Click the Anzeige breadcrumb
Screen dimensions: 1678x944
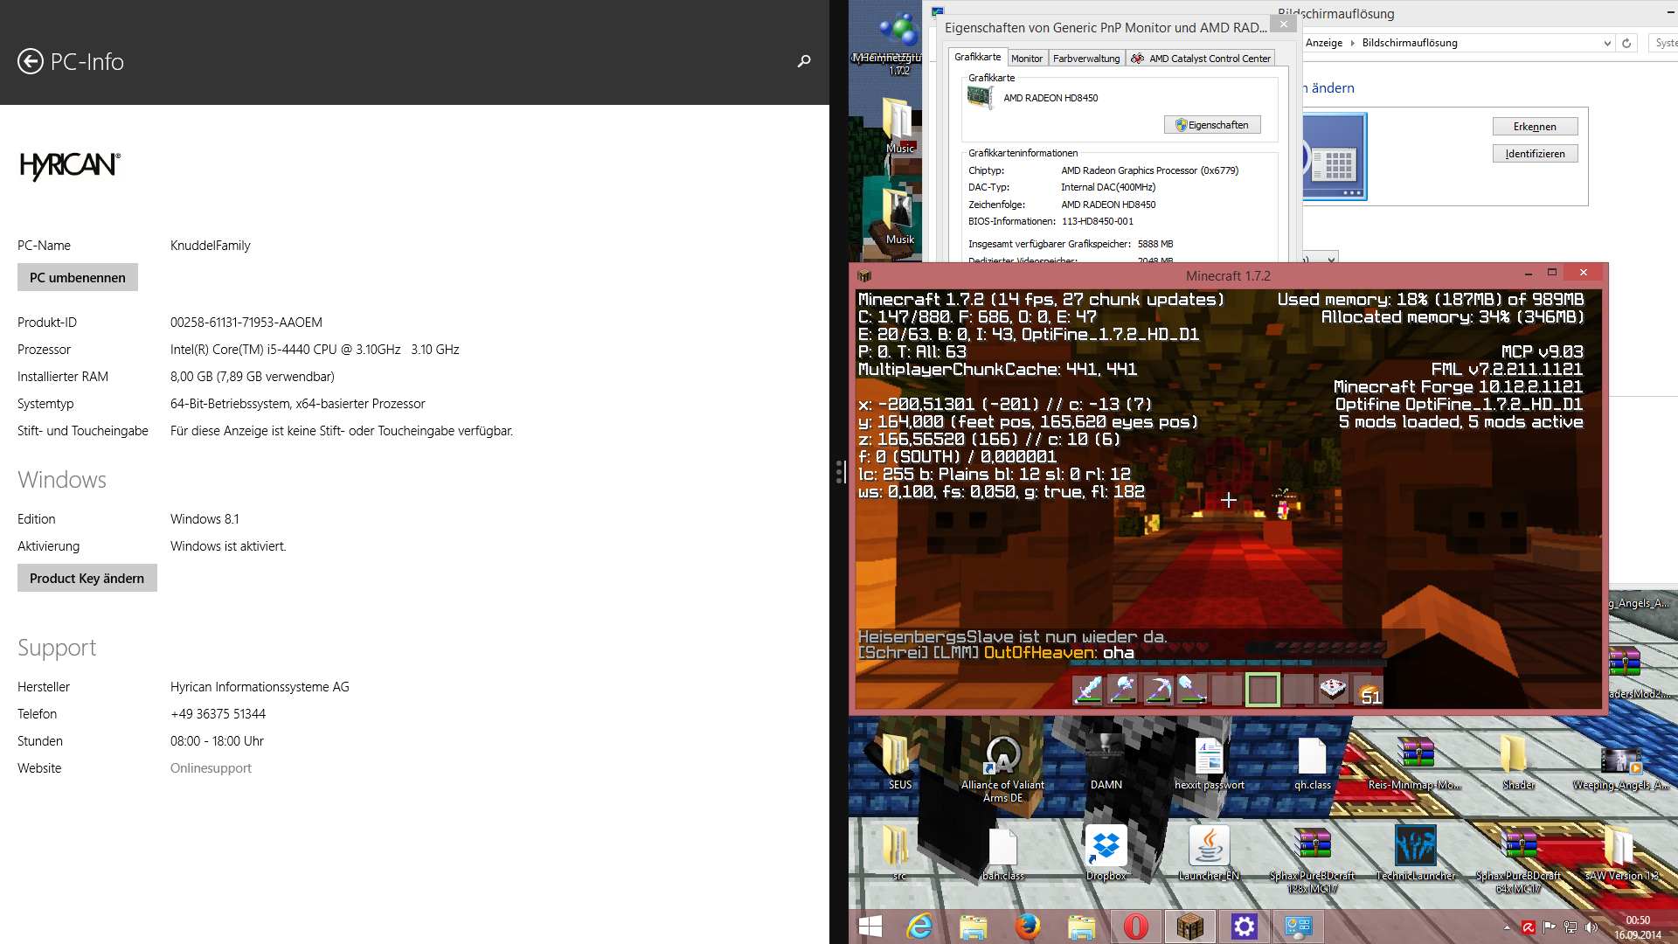1324,43
